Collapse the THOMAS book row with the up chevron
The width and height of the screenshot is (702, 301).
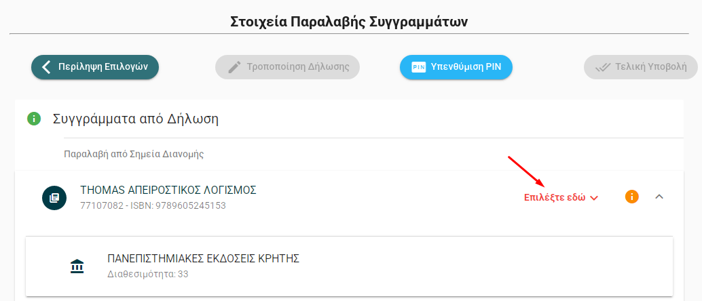click(659, 197)
